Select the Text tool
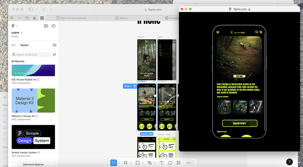303x167 pixels. 161,163
